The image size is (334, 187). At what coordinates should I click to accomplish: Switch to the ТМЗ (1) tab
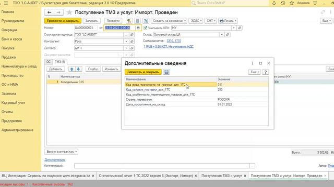(x=60, y=62)
